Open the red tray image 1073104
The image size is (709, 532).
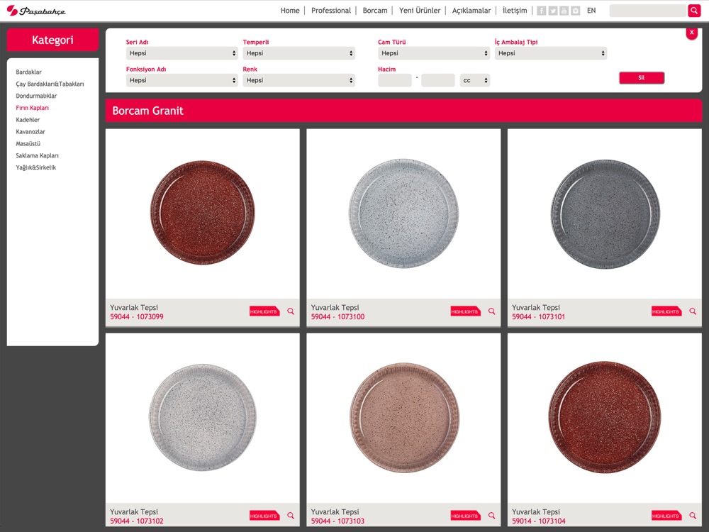[604, 417]
